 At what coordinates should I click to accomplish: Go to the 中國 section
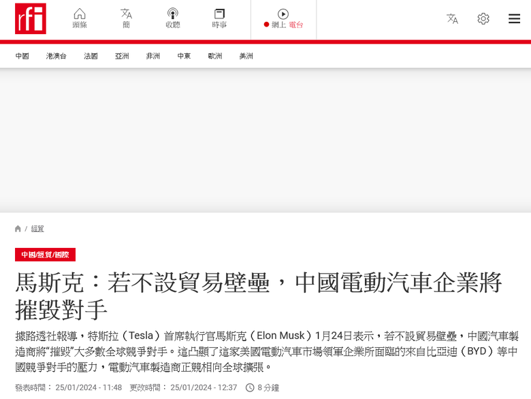click(22, 56)
